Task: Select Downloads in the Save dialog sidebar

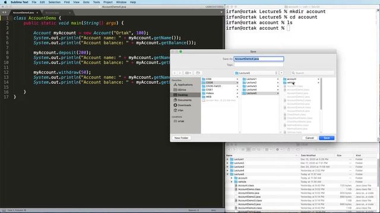Action: point(184,105)
